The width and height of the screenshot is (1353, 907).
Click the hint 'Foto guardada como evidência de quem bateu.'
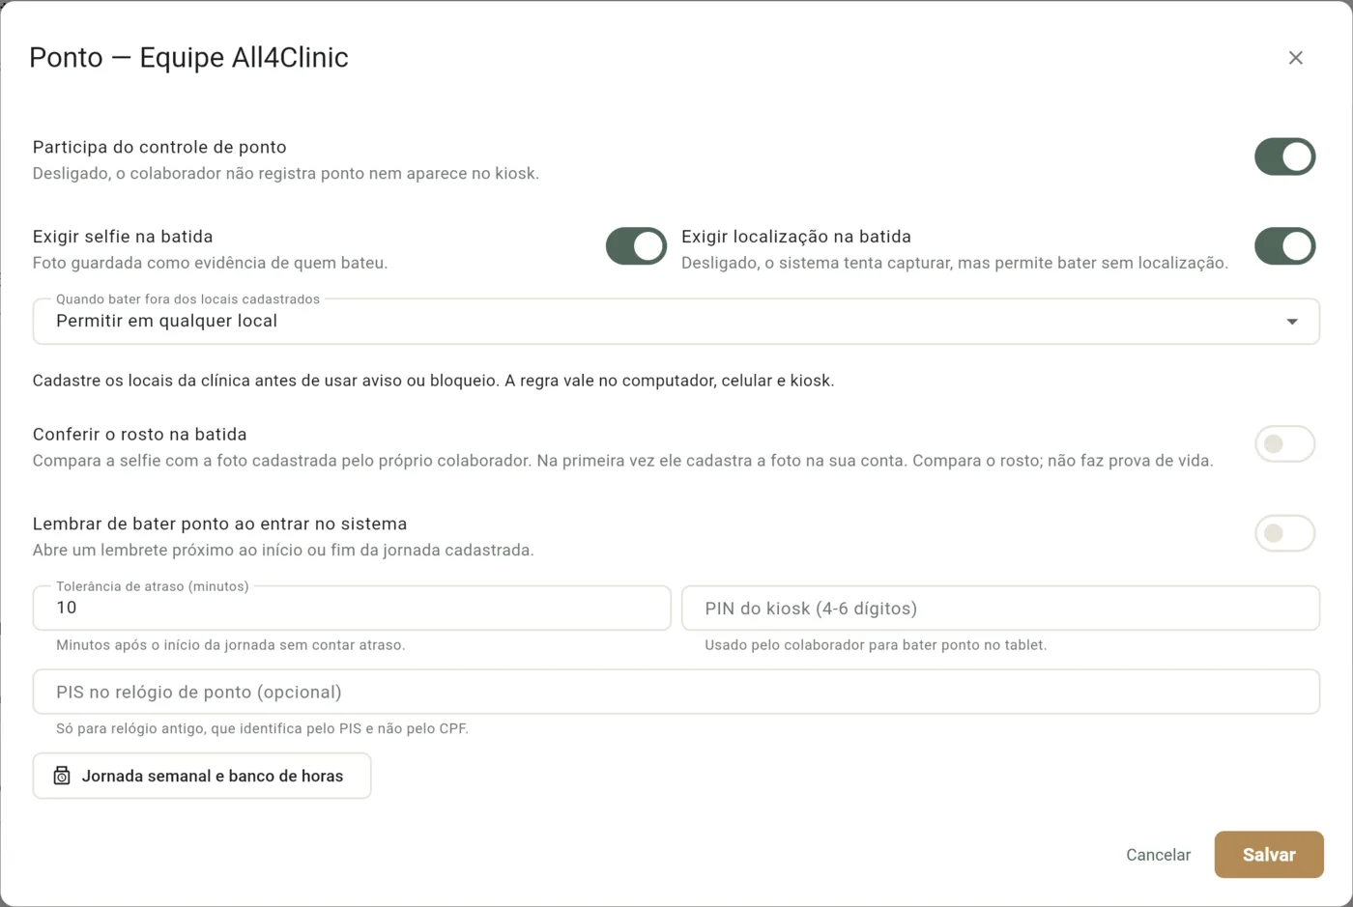pos(210,263)
